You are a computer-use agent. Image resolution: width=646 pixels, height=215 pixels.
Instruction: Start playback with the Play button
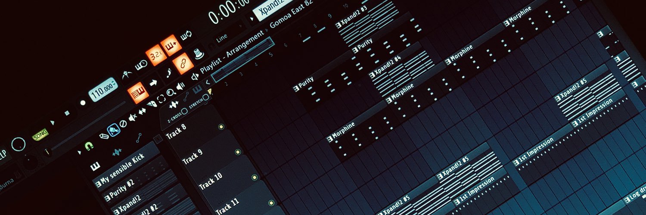coord(52,122)
